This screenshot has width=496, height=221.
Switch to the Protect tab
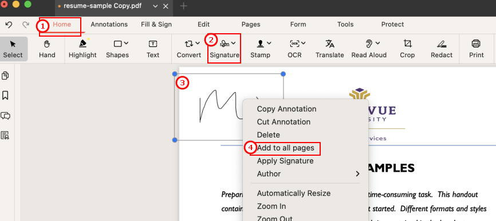click(392, 25)
